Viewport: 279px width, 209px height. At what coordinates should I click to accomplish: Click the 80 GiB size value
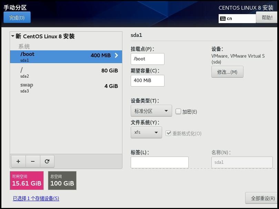point(110,71)
